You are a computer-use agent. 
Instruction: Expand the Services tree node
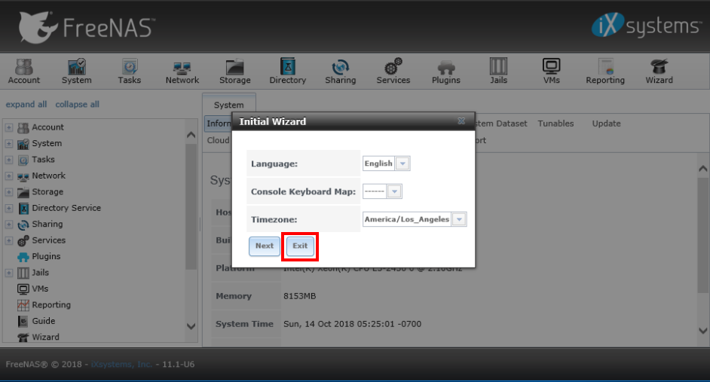[9, 240]
